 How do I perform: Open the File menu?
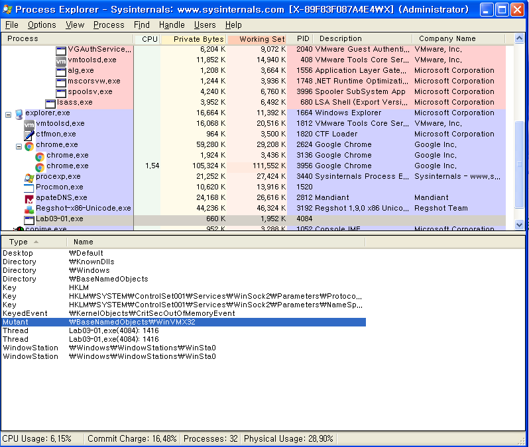[x=12, y=25]
